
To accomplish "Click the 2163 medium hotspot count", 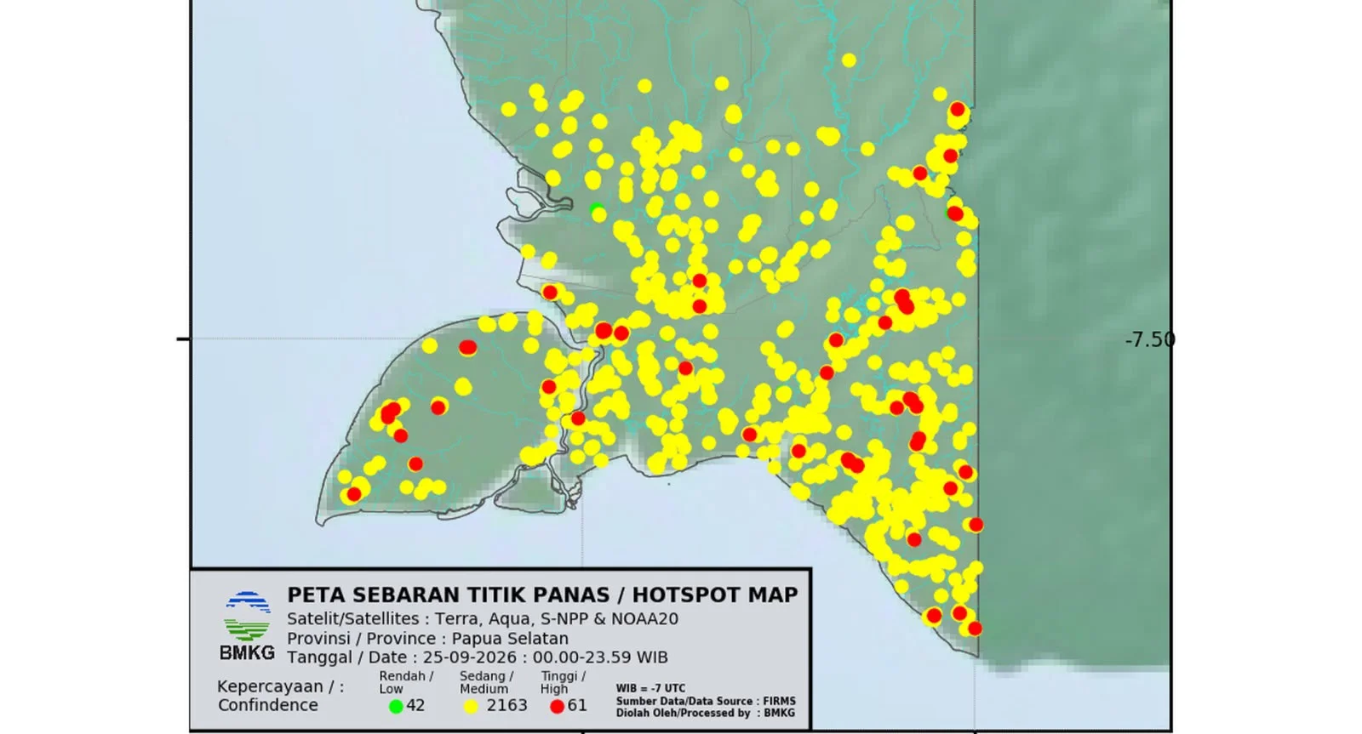I will [506, 705].
